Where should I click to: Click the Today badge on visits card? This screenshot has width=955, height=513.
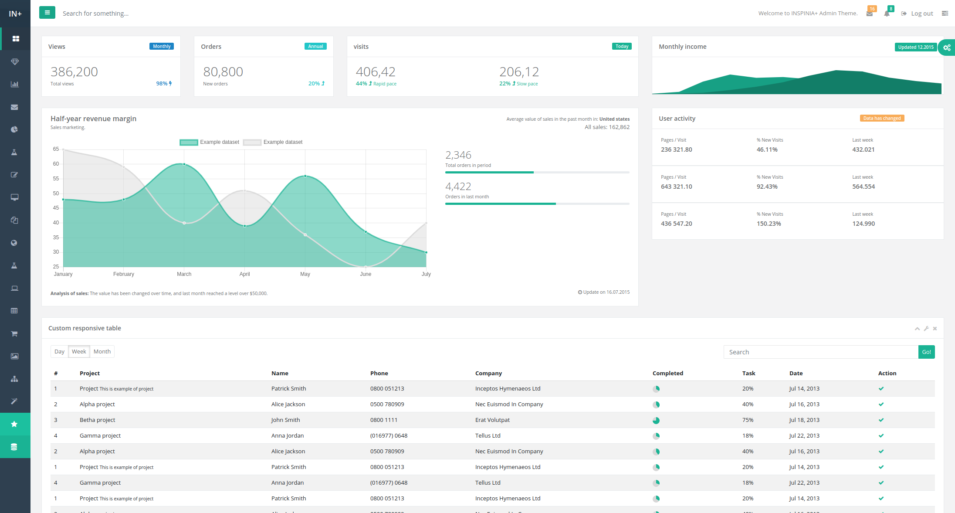[x=622, y=46]
